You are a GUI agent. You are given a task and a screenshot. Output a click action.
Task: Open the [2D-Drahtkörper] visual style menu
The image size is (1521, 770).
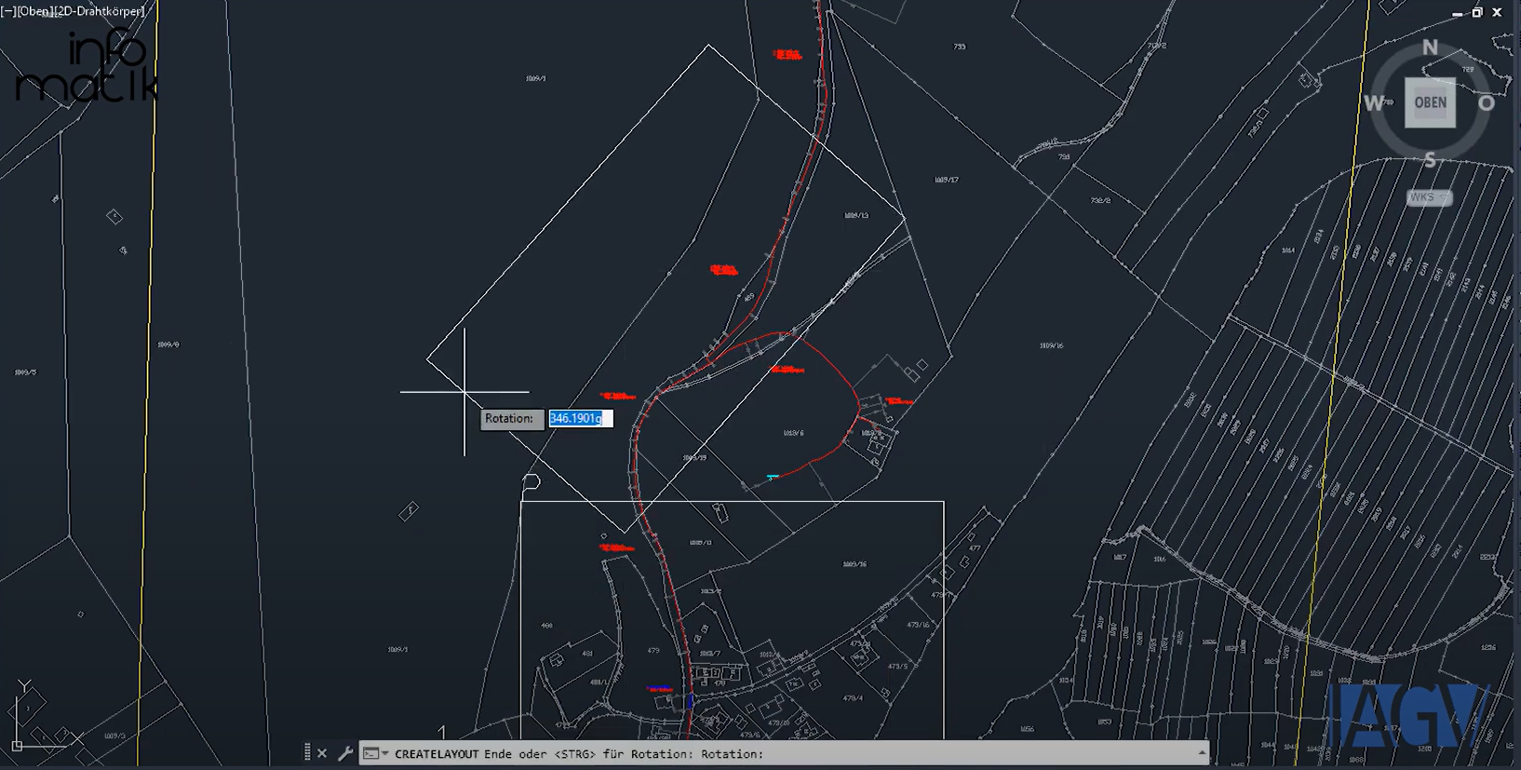[x=100, y=11]
